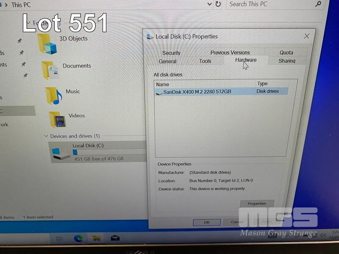Switch to the Tools tab

[205, 61]
